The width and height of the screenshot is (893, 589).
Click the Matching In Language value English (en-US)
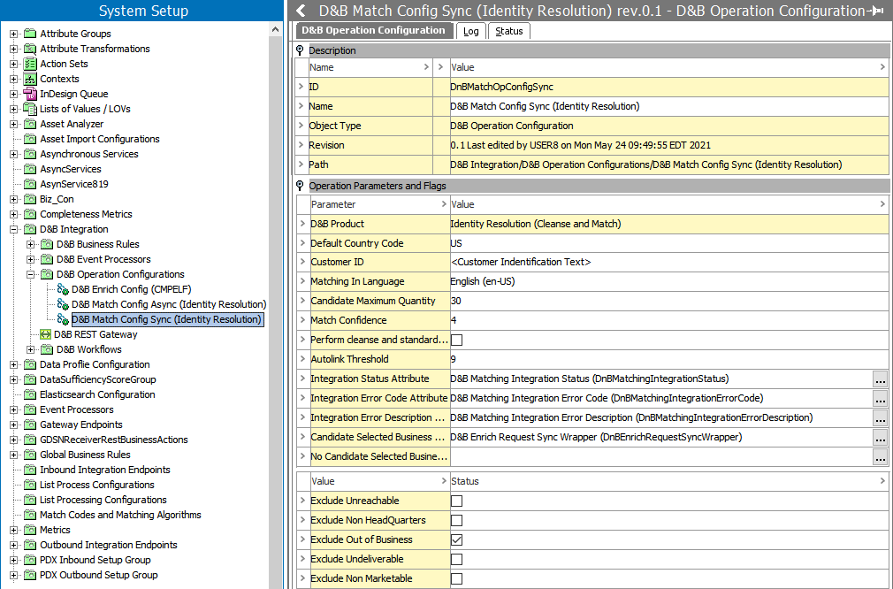(x=483, y=281)
